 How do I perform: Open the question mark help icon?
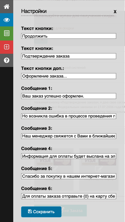(6, 60)
